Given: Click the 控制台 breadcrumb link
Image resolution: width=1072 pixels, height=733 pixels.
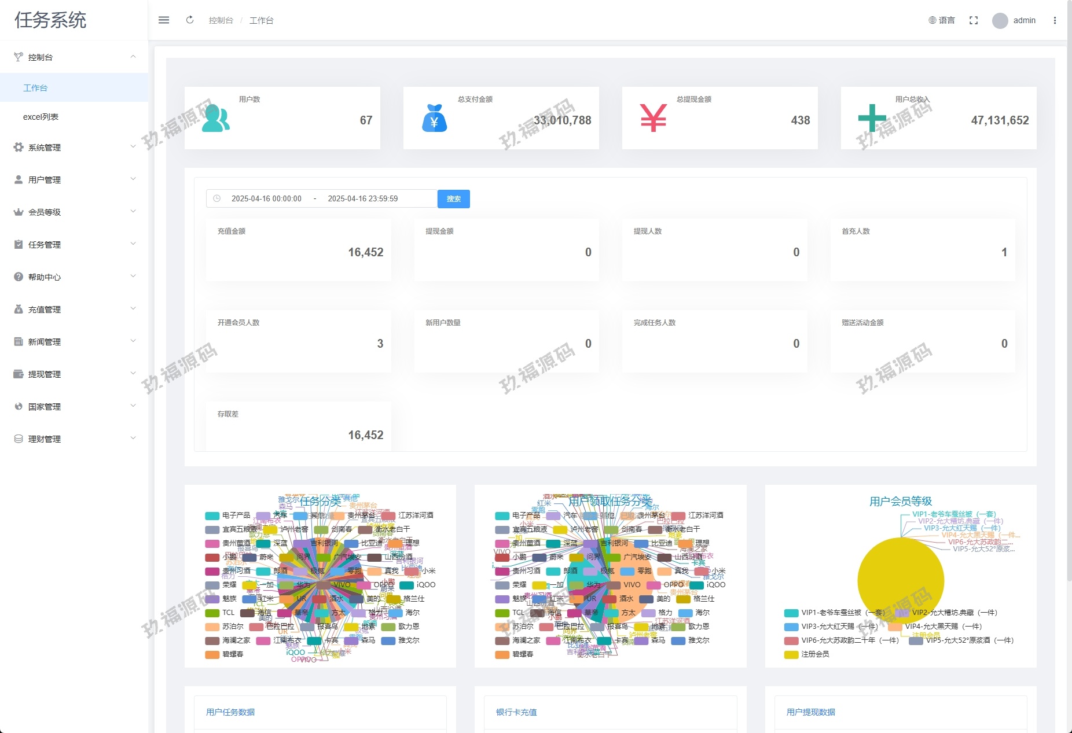Looking at the screenshot, I should click(221, 20).
